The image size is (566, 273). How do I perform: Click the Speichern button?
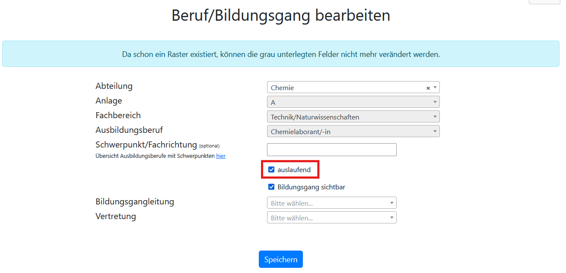(x=281, y=259)
